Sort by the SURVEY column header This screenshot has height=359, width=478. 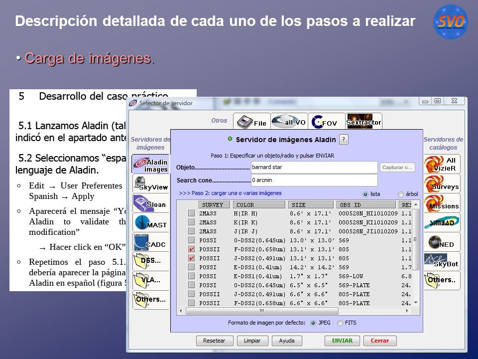[214, 205]
